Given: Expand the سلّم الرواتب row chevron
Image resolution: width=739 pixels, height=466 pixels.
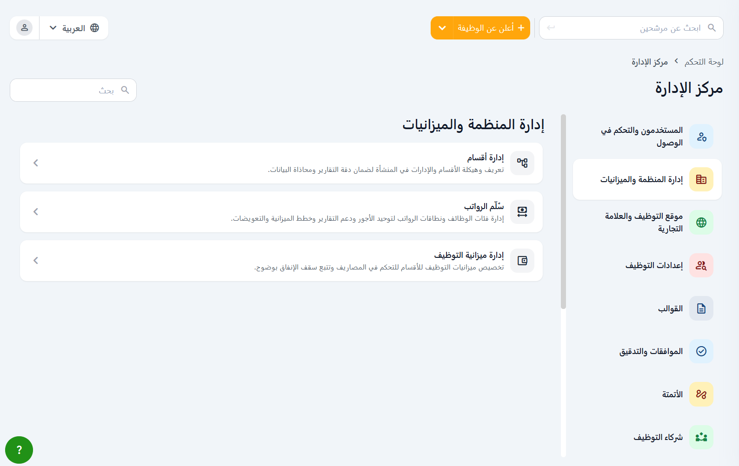Looking at the screenshot, I should [36, 212].
